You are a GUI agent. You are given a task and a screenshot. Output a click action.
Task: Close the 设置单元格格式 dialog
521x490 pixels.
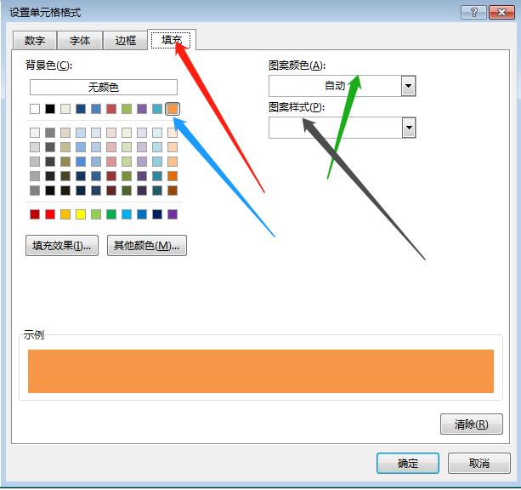[501, 13]
